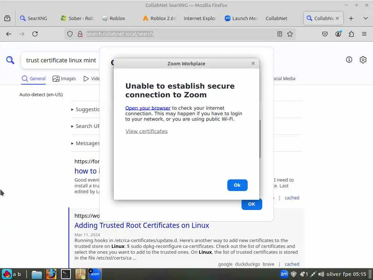
Task: Open the Firefox View icon left of the tabs
Action: pyautogui.click(x=7, y=18)
